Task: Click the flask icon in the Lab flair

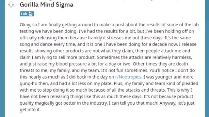Action: pos(30,14)
